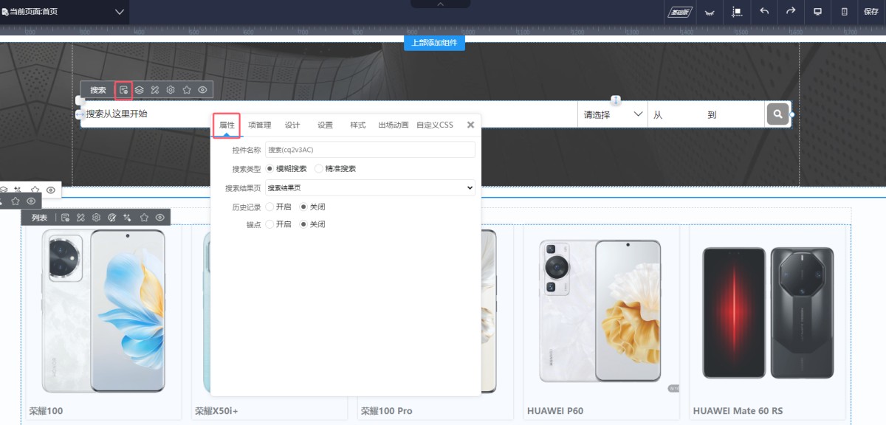Open the 当前页面:首页 page dropdown
Image resolution: width=886 pixels, height=425 pixels.
(x=65, y=12)
